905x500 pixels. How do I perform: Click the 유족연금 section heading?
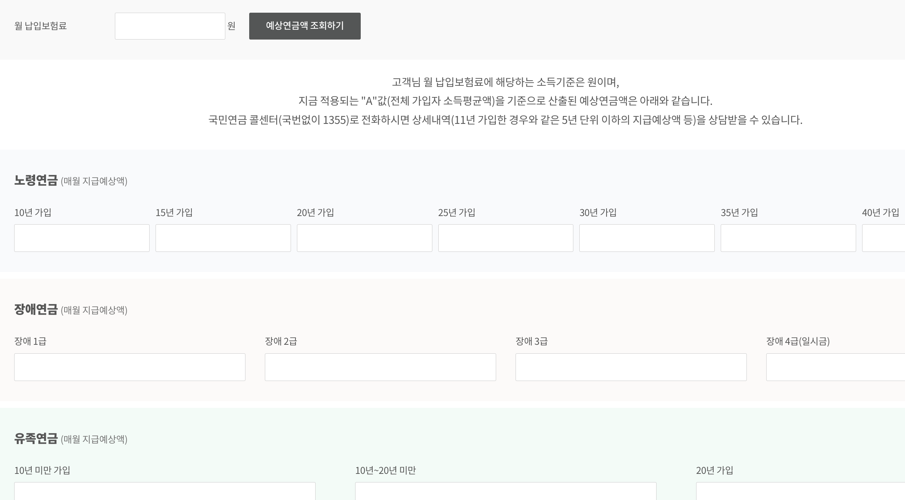[x=36, y=438]
